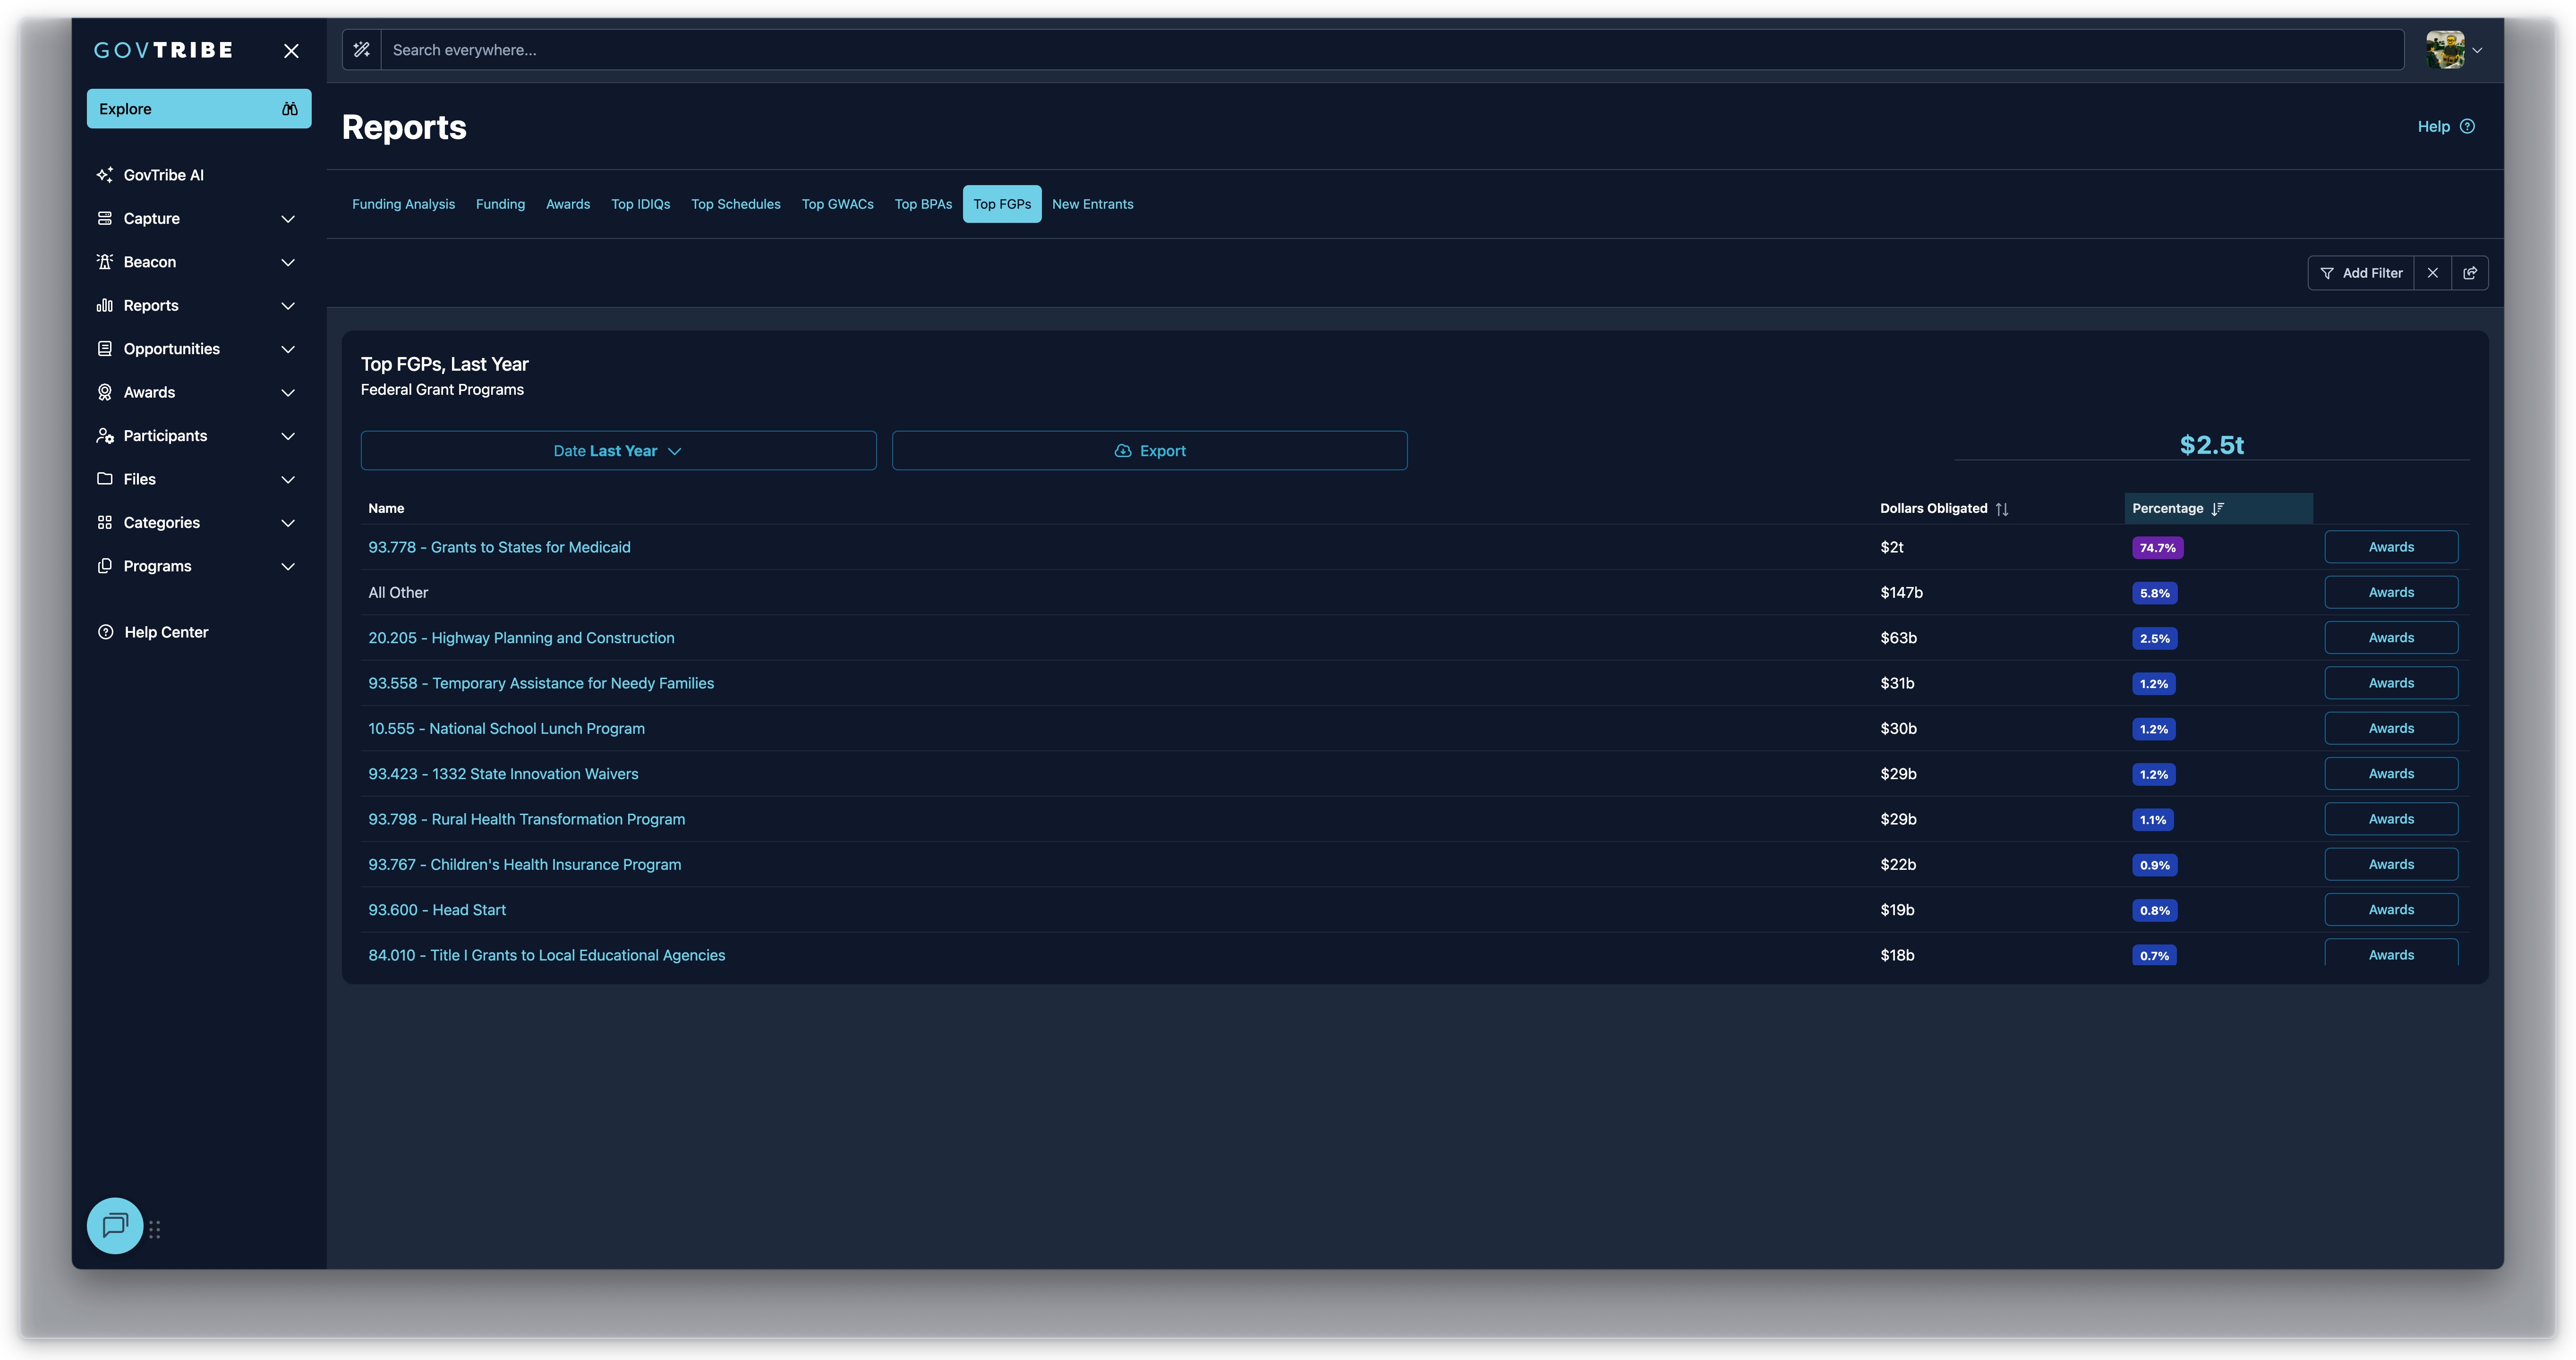Screen dimensions: 2576x1360
Task: Open 93.558 Temporary Assistance for Needy Families
Action: point(541,683)
